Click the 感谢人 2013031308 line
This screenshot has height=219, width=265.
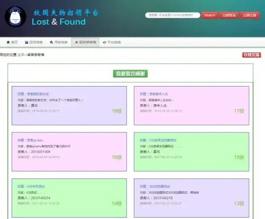click(34, 152)
